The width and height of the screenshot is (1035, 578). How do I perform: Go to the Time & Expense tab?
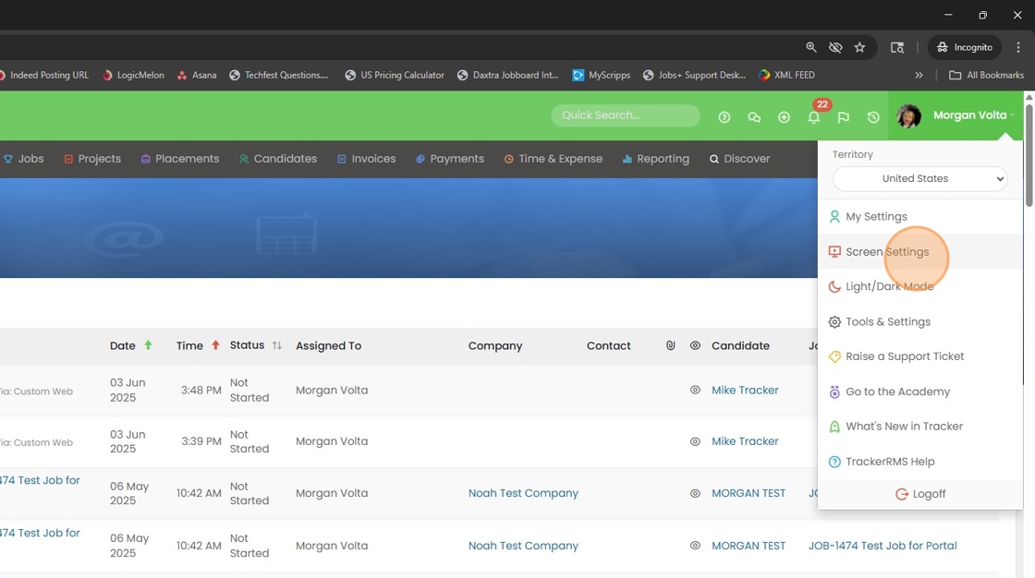point(554,159)
